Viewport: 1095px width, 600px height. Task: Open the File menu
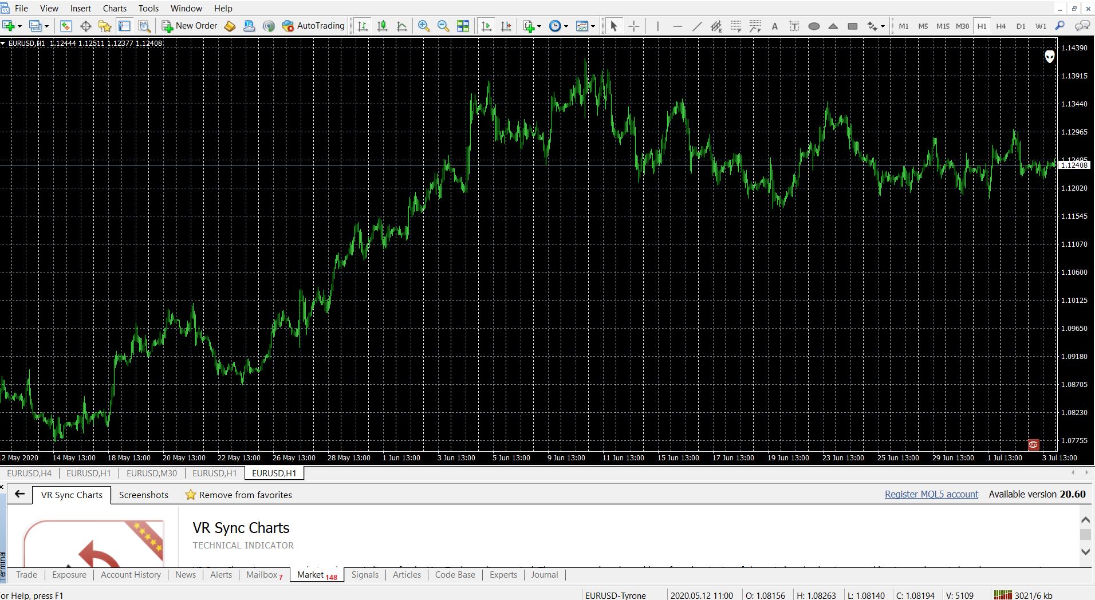coord(21,8)
